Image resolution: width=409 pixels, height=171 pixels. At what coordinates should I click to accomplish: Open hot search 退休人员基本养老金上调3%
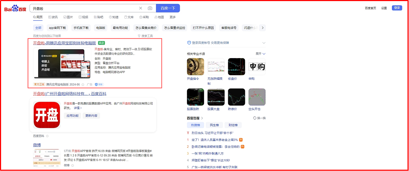tap(215, 140)
